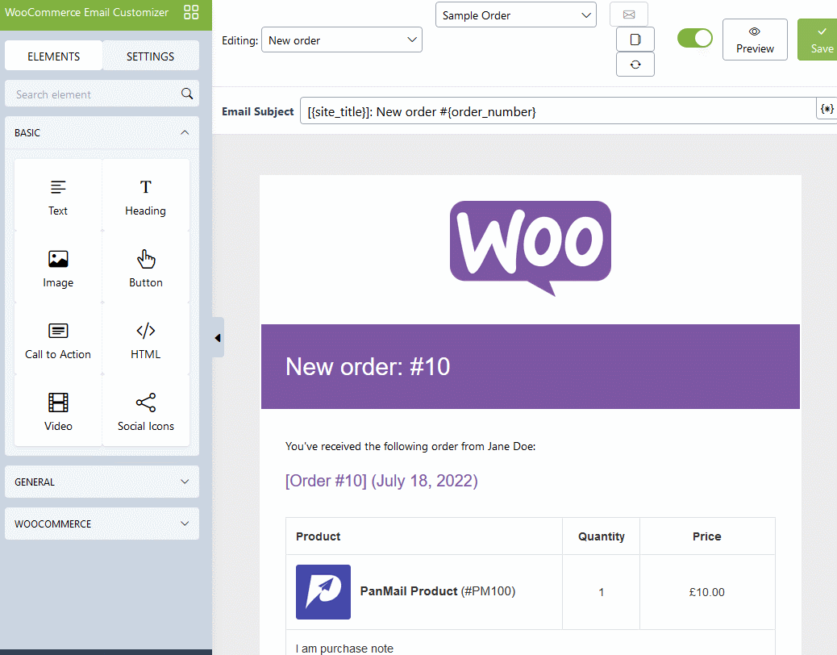Add a Video element
The height and width of the screenshot is (655, 837).
tap(58, 411)
